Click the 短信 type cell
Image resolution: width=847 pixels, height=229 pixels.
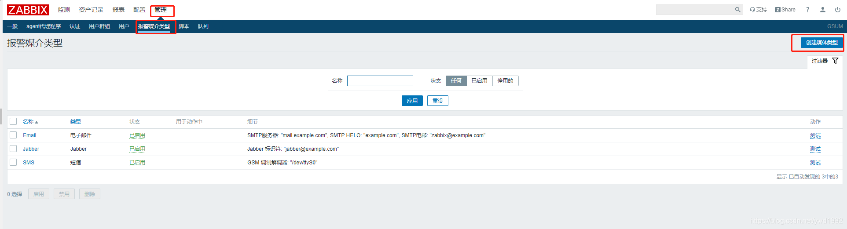[76, 163]
